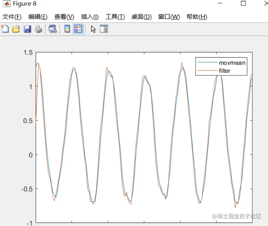Open the 帮助(H) menu
268x226 pixels.
[197, 17]
